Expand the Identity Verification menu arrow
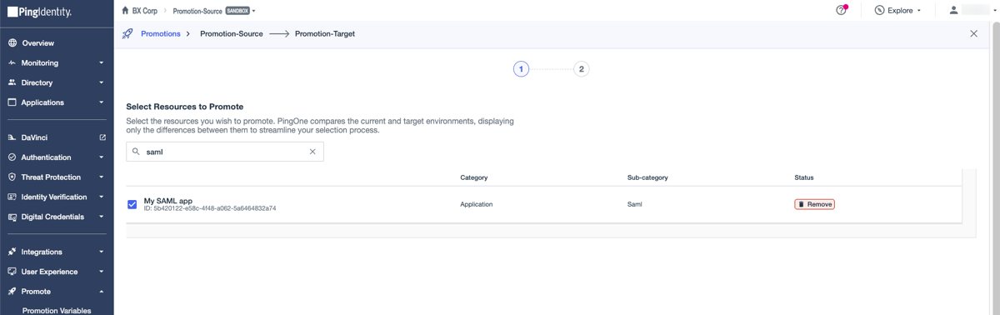The height and width of the screenshot is (315, 1000). [x=102, y=197]
